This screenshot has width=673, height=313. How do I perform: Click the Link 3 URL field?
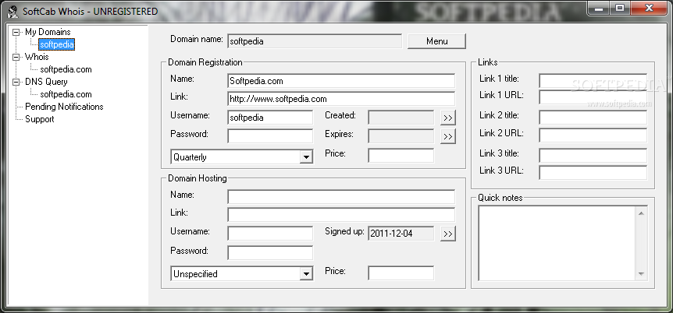coord(593,173)
